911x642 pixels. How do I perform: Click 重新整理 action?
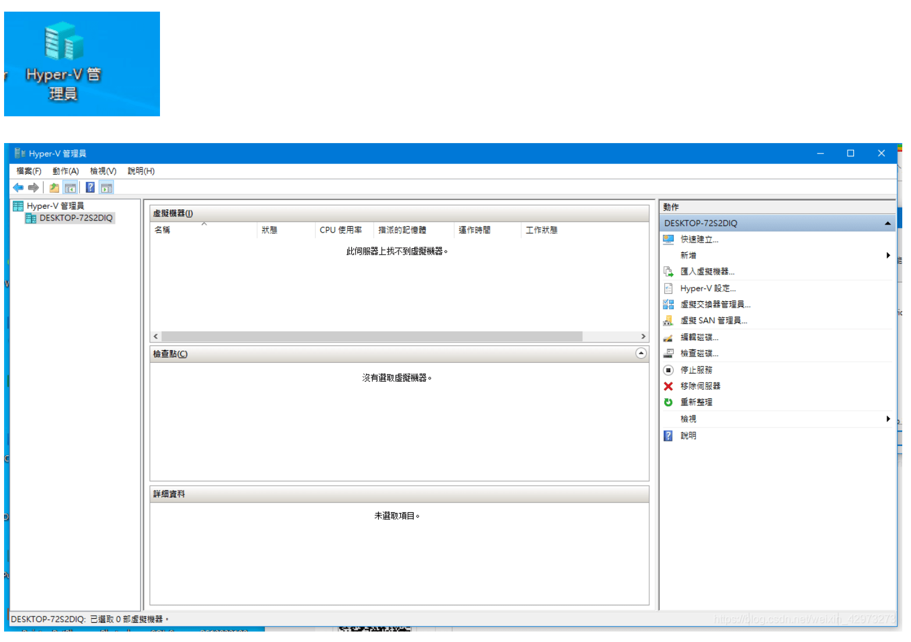pos(696,402)
